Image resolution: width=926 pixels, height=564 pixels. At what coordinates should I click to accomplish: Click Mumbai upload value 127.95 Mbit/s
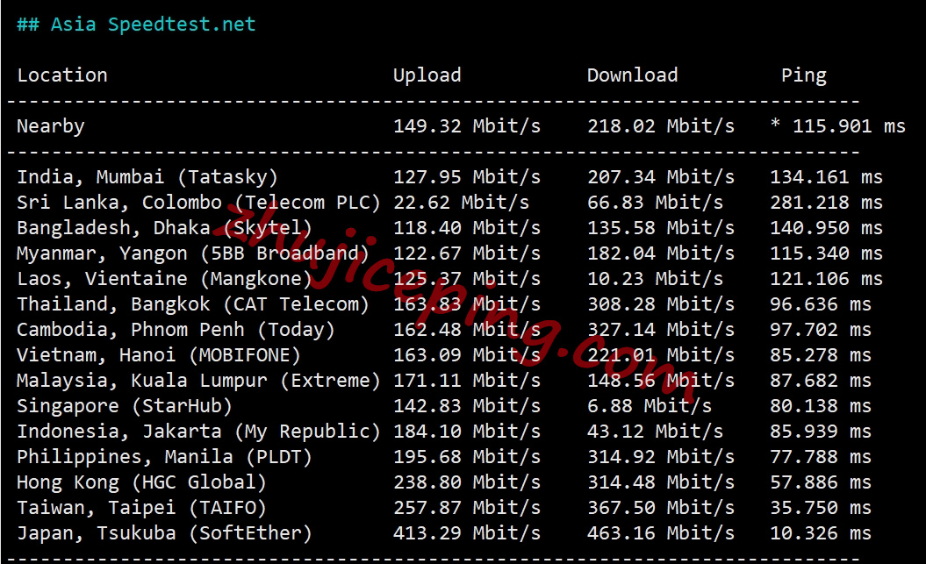pyautogui.click(x=467, y=176)
